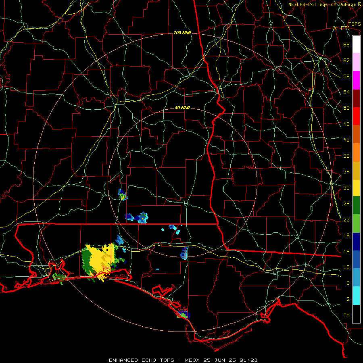Screen dimensions: 363x363
Task: Click the navy blue legend swatch
Action: (x=356, y=242)
